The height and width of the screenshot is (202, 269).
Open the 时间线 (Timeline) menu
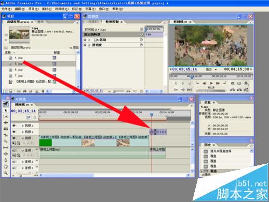tap(62, 9)
